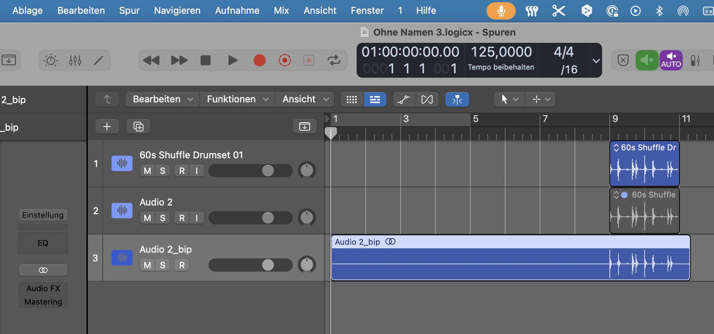The height and width of the screenshot is (334, 714).
Task: Expand the LCD display mode chevron
Action: pos(596,61)
